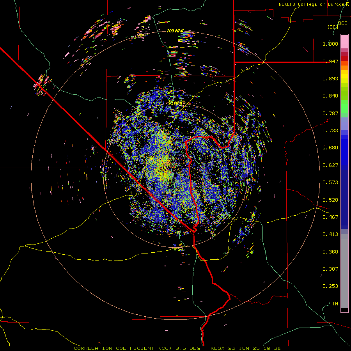Click the pink top segment of color scale

[x=344, y=41]
